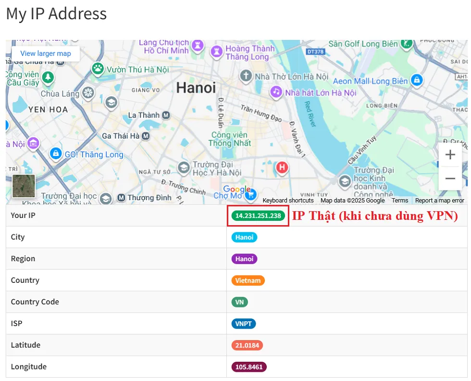Click the Vườn Thú Hà Nội zoo pin

(98, 69)
